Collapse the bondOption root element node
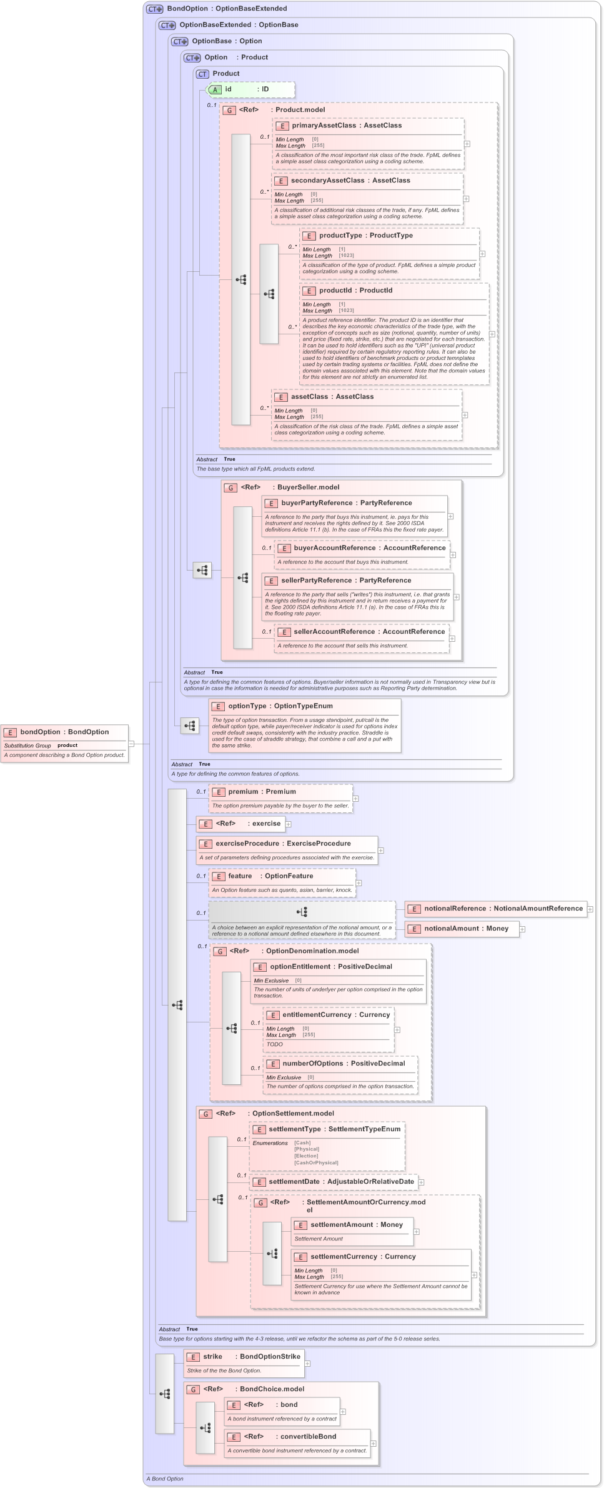The width and height of the screenshot is (604, 1488). tap(131, 744)
